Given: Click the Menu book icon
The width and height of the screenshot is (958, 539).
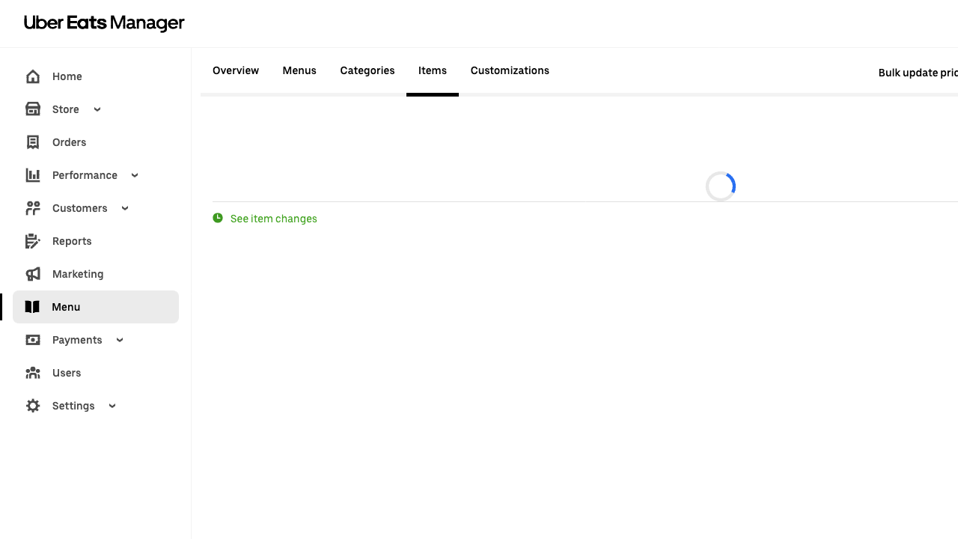Looking at the screenshot, I should 32,307.
